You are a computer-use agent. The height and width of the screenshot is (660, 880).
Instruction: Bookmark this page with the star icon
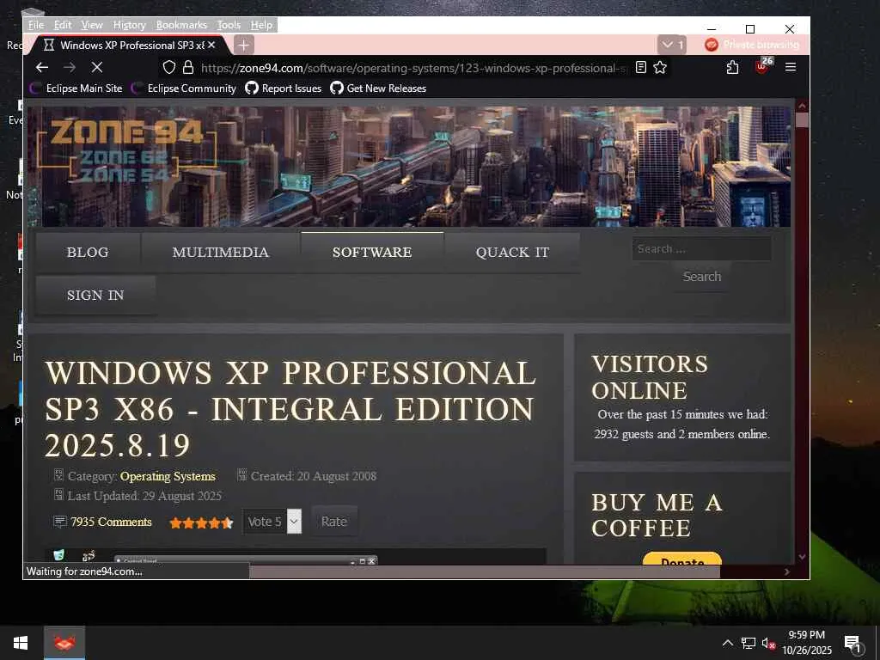tap(660, 67)
